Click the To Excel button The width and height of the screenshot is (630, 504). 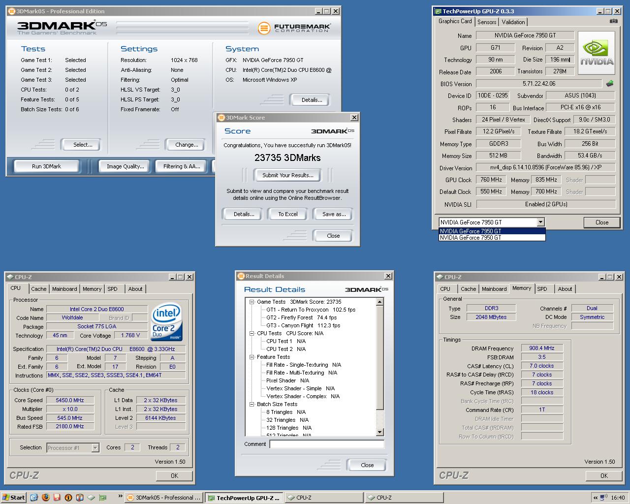[x=288, y=214]
